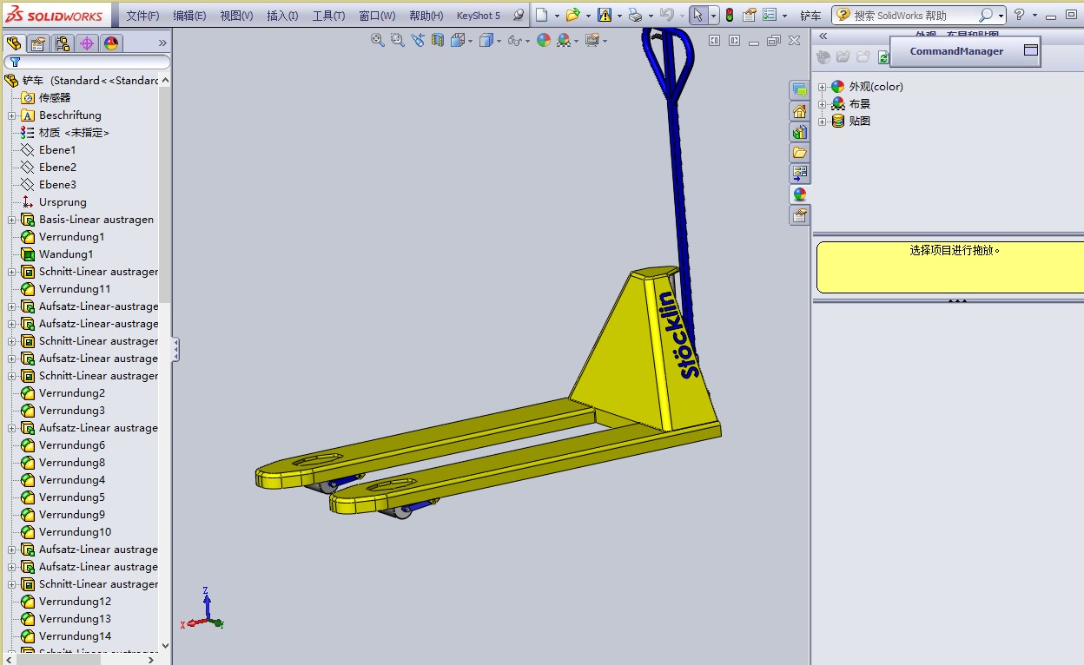Screen dimensions: 1084x665
Task: Click the Section View icon
Action: (x=438, y=40)
